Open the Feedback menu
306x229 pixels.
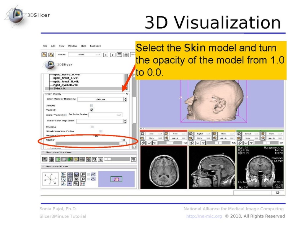tap(95, 46)
